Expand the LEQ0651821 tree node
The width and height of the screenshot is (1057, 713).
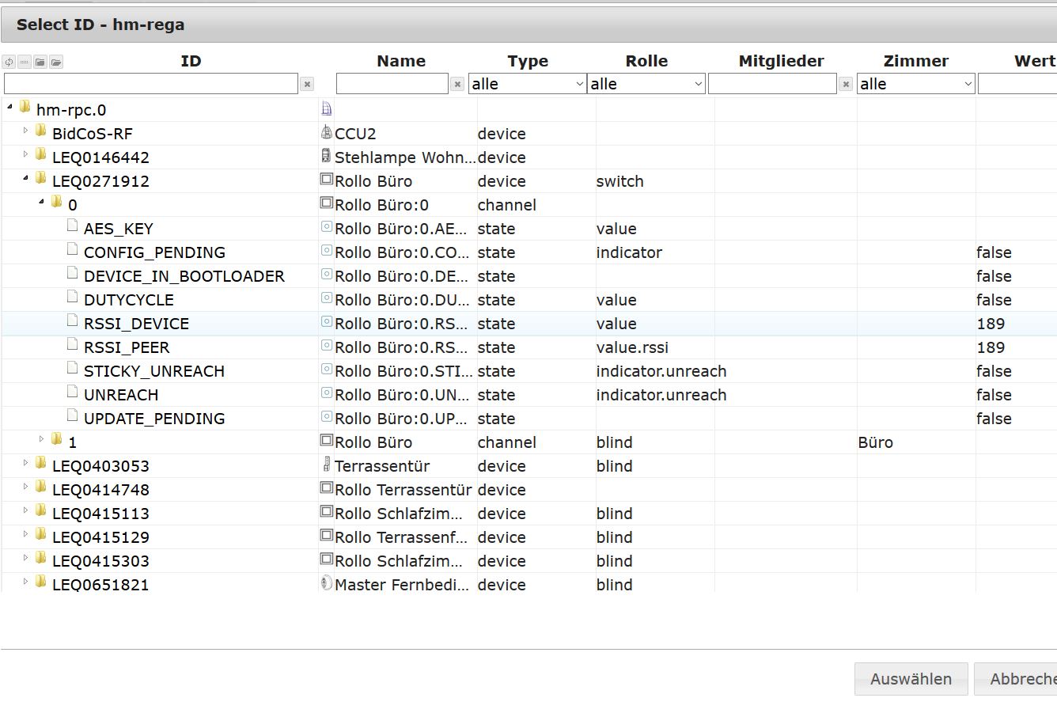click(25, 581)
